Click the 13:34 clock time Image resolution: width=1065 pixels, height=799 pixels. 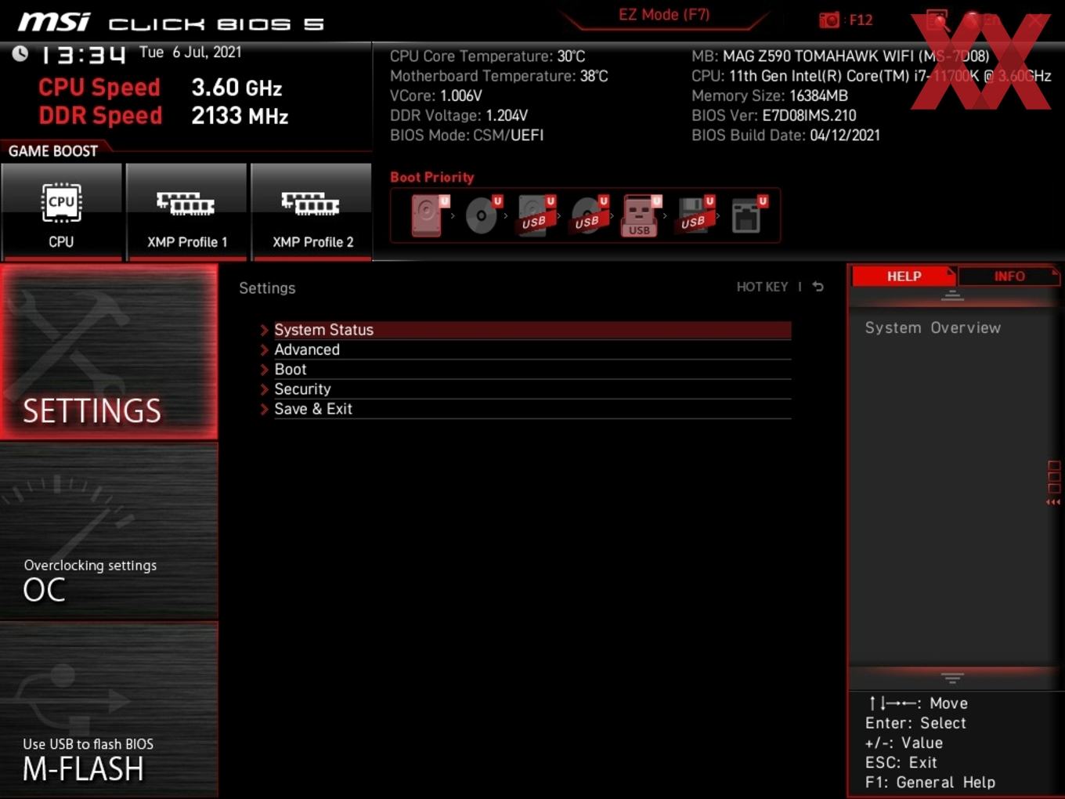coord(82,54)
